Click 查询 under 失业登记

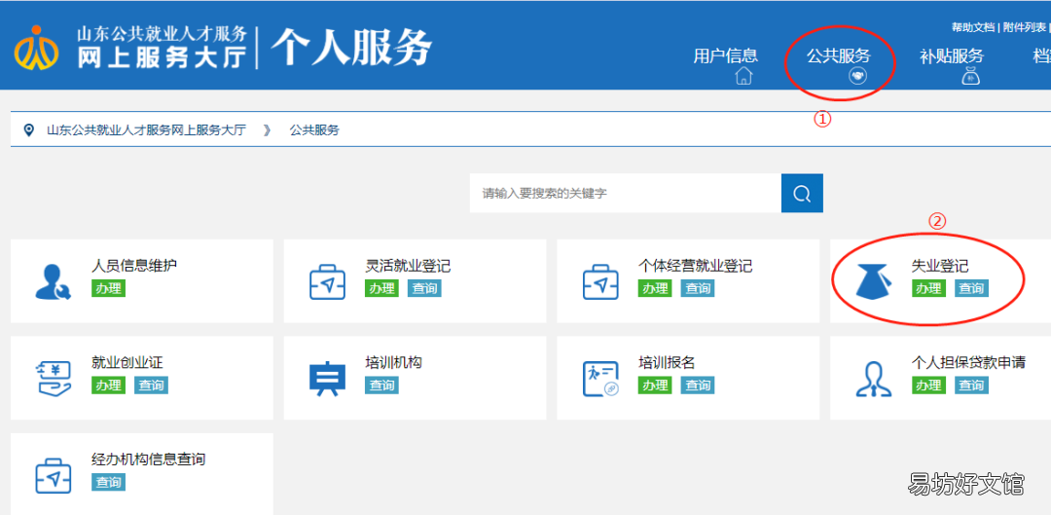[971, 288]
